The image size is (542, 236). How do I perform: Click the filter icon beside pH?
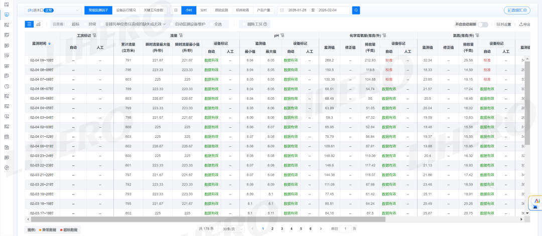point(283,36)
